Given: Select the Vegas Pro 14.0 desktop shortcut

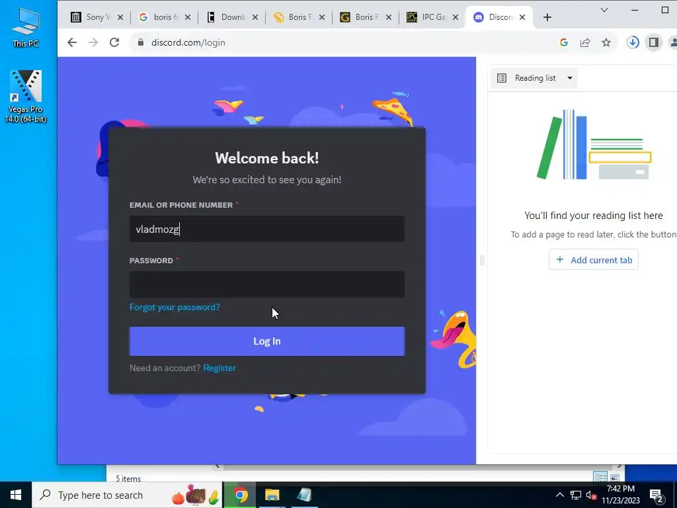Looking at the screenshot, I should click(x=26, y=97).
